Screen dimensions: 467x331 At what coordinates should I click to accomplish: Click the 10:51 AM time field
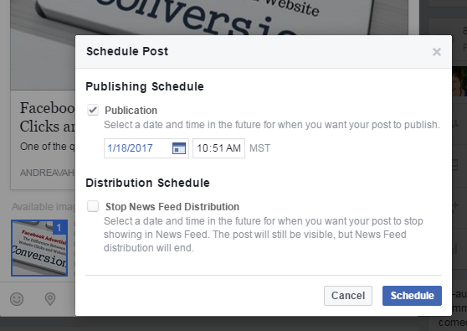tap(218, 148)
